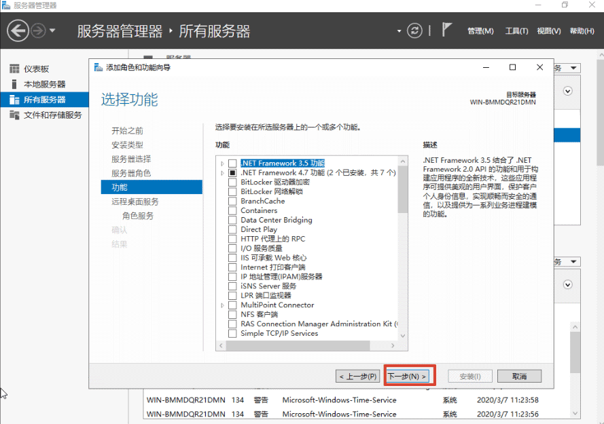Expand the .NET Framework 4.7 功能 node
The height and width of the screenshot is (424, 604).
pyautogui.click(x=222, y=173)
